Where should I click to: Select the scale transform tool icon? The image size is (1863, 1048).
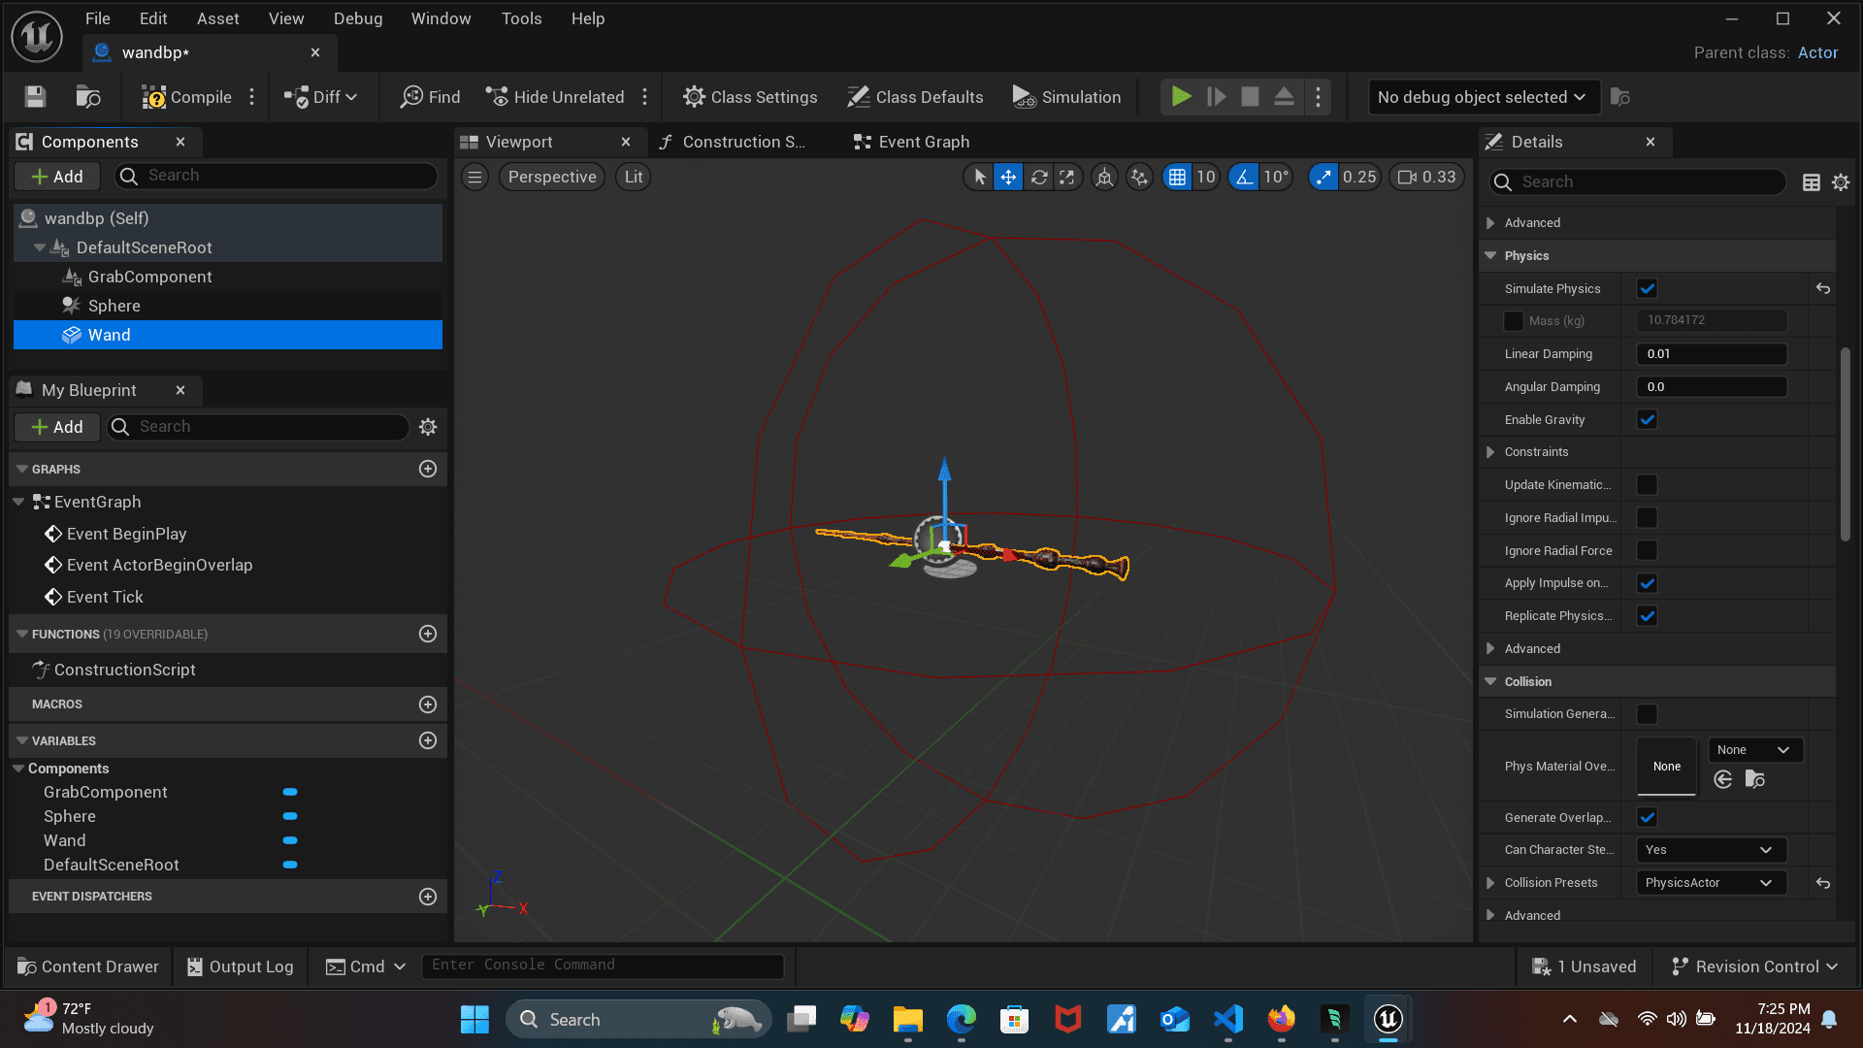click(x=1067, y=177)
